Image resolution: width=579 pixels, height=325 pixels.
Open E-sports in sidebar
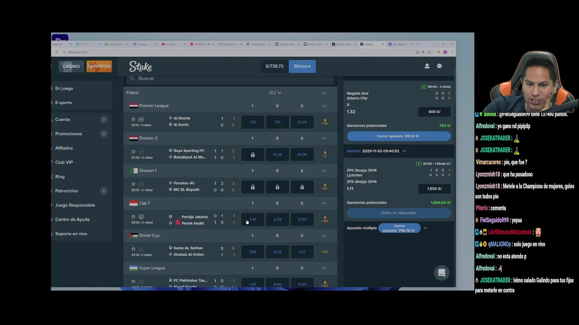(x=63, y=102)
